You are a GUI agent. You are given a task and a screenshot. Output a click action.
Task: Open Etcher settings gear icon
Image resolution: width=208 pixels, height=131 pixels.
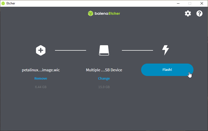(188, 13)
